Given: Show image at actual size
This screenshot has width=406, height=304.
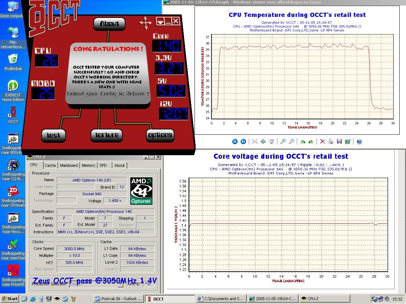Looking at the screenshot, I should click(263, 141).
